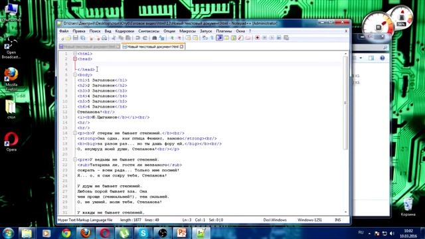Image resolution: width=425 pixels, height=239 pixels.
Task: Click the Save All toolbar icon
Action: (x=82, y=39)
